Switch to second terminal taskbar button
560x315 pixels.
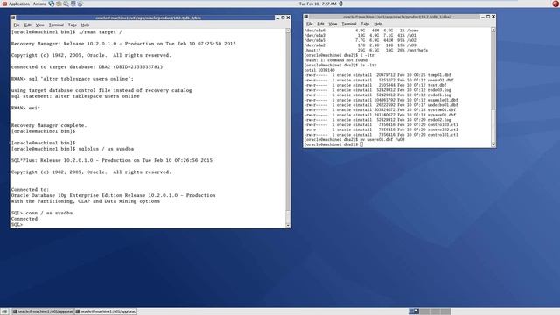(x=106, y=311)
